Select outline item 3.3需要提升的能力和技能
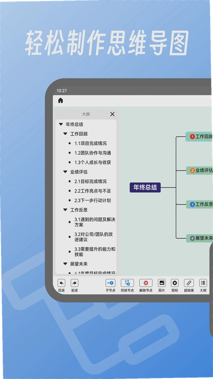 coord(95,252)
